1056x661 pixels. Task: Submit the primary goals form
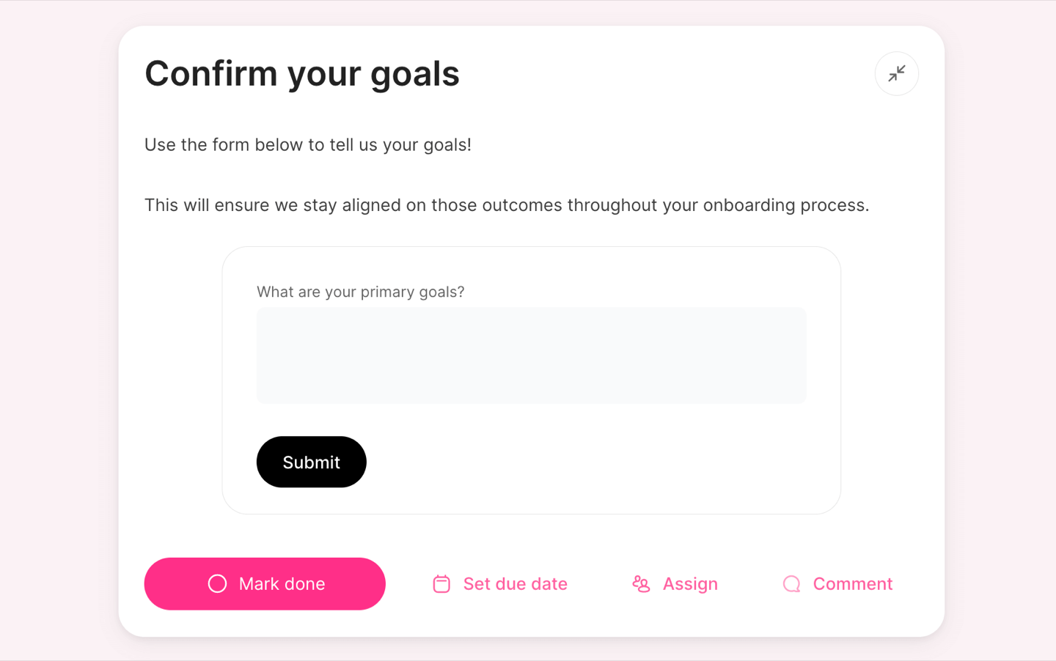(x=311, y=462)
